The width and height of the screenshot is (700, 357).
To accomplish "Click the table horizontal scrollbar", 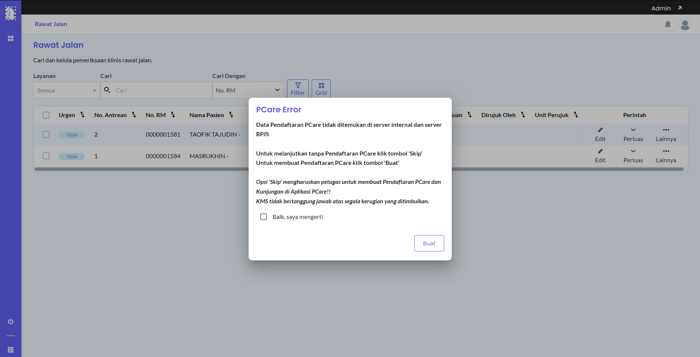I will pos(358,169).
